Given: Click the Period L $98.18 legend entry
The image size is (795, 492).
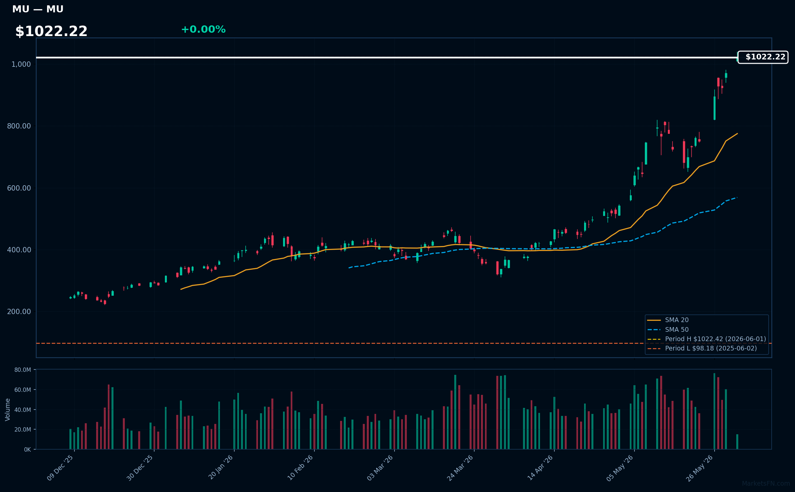Looking at the screenshot, I should [702, 348].
